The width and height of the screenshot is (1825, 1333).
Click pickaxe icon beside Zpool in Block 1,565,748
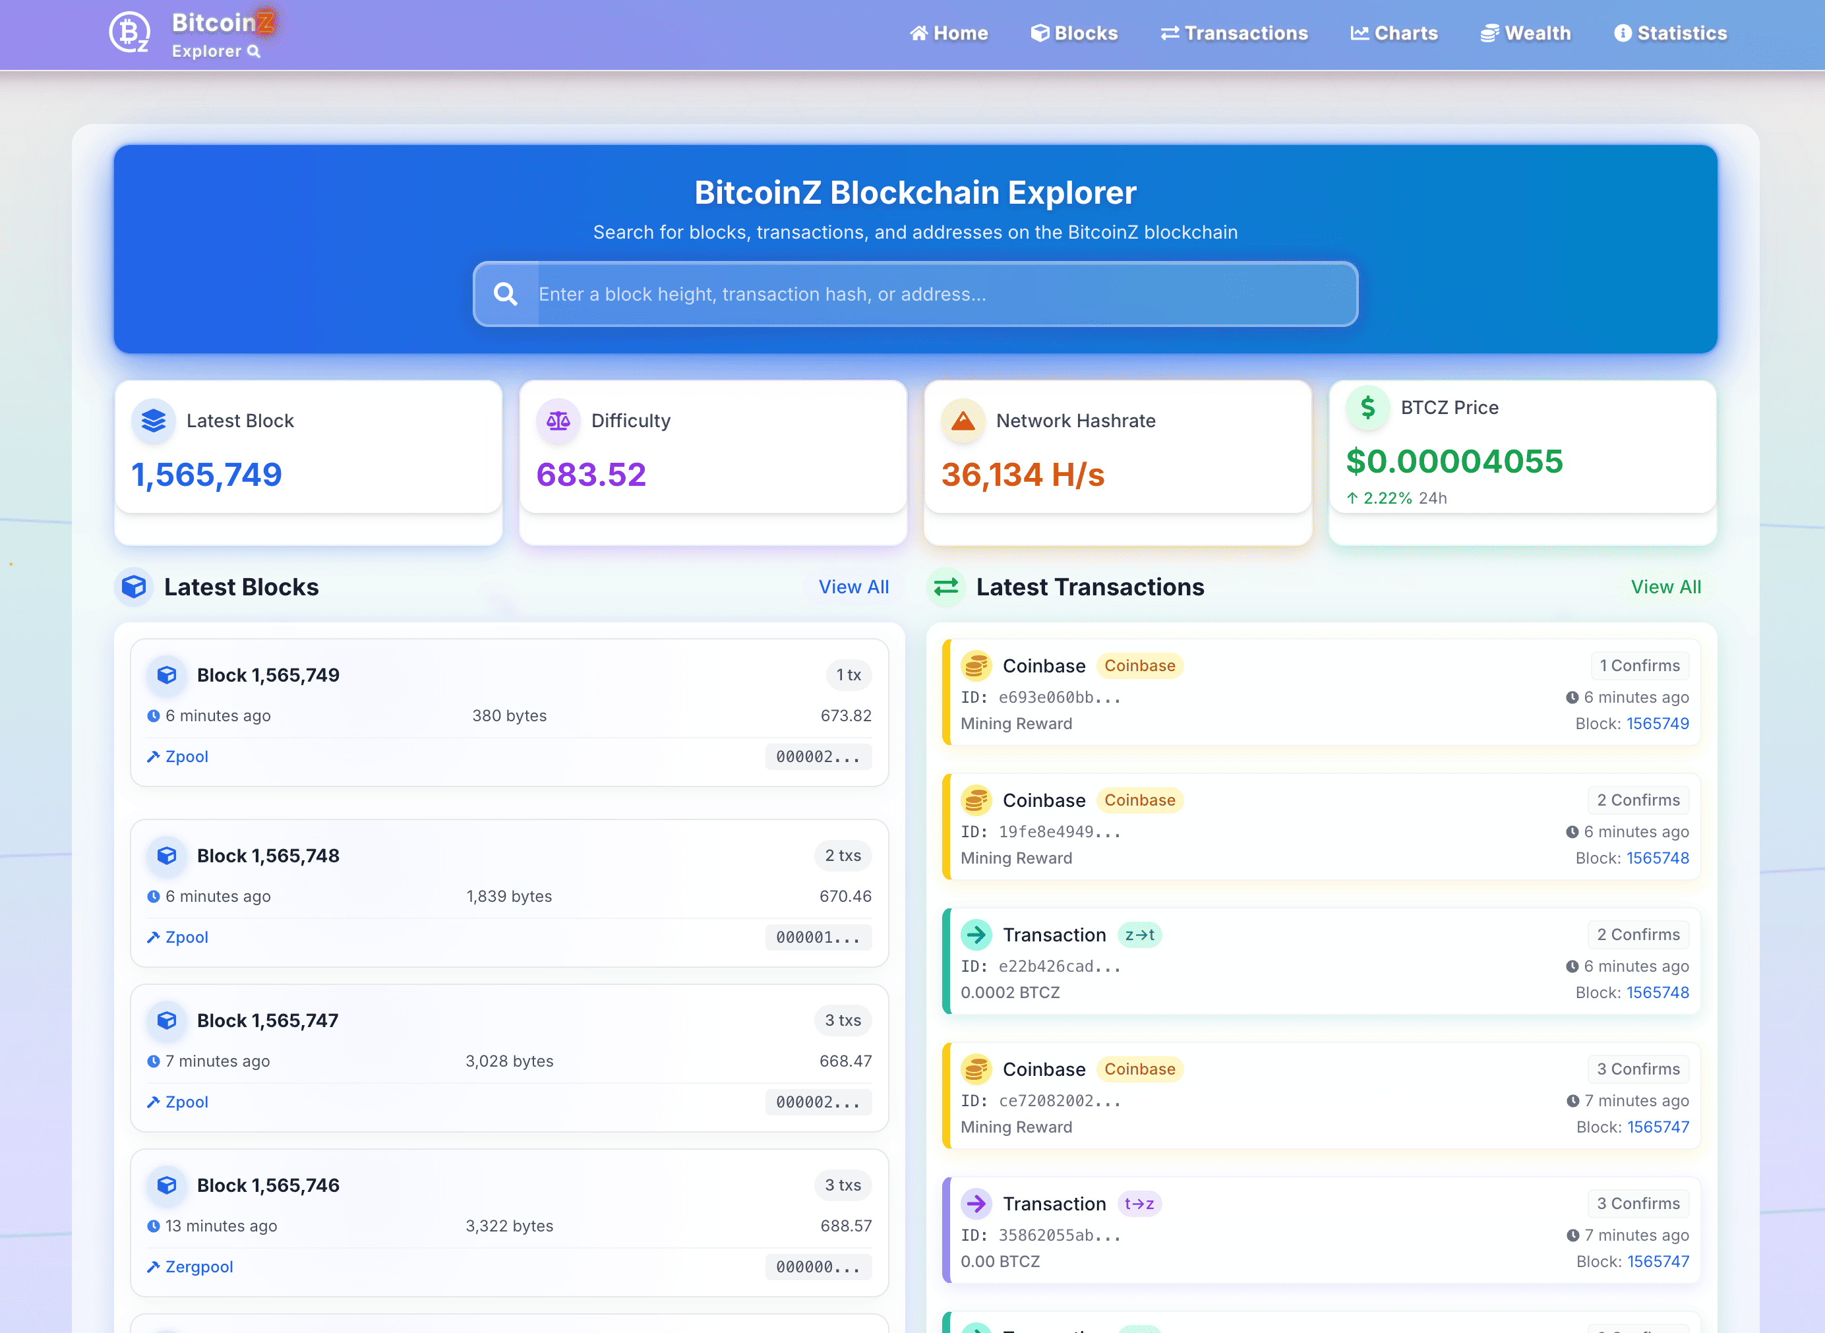(x=154, y=937)
